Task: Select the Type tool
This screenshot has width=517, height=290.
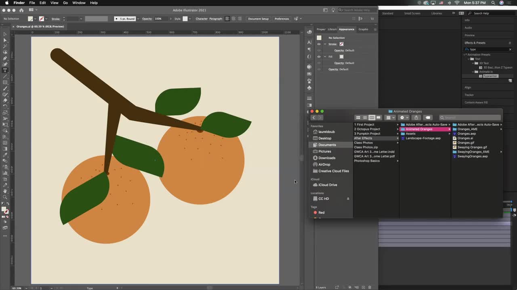Action: click(x=5, y=70)
